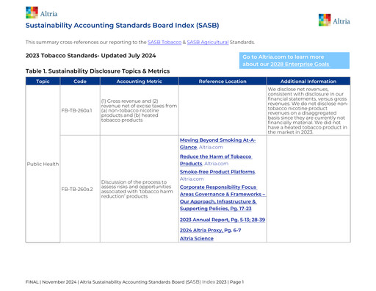Image resolution: width=376 pixels, height=291 pixels.
Task: Open the Altria Science link
Action: (197, 238)
